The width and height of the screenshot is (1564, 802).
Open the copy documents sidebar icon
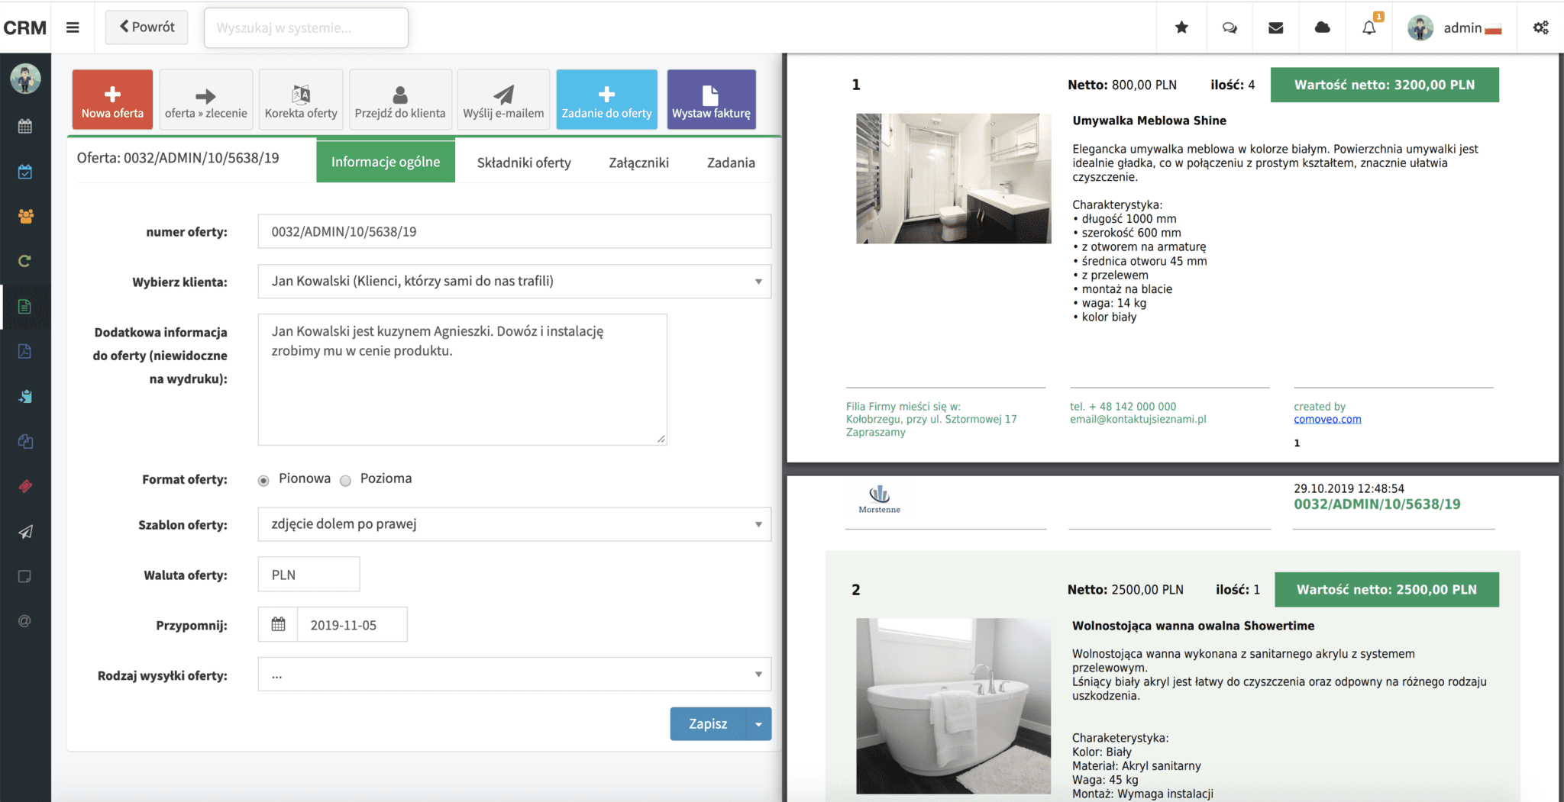click(x=25, y=441)
